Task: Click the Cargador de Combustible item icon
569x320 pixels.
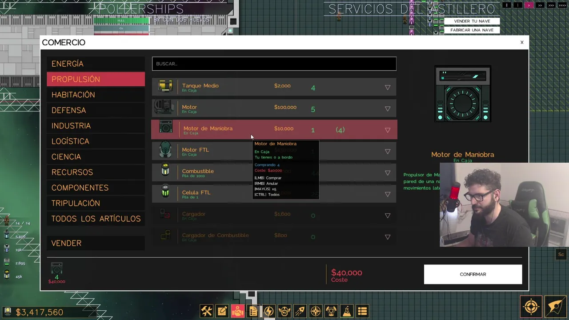Action: [165, 235]
